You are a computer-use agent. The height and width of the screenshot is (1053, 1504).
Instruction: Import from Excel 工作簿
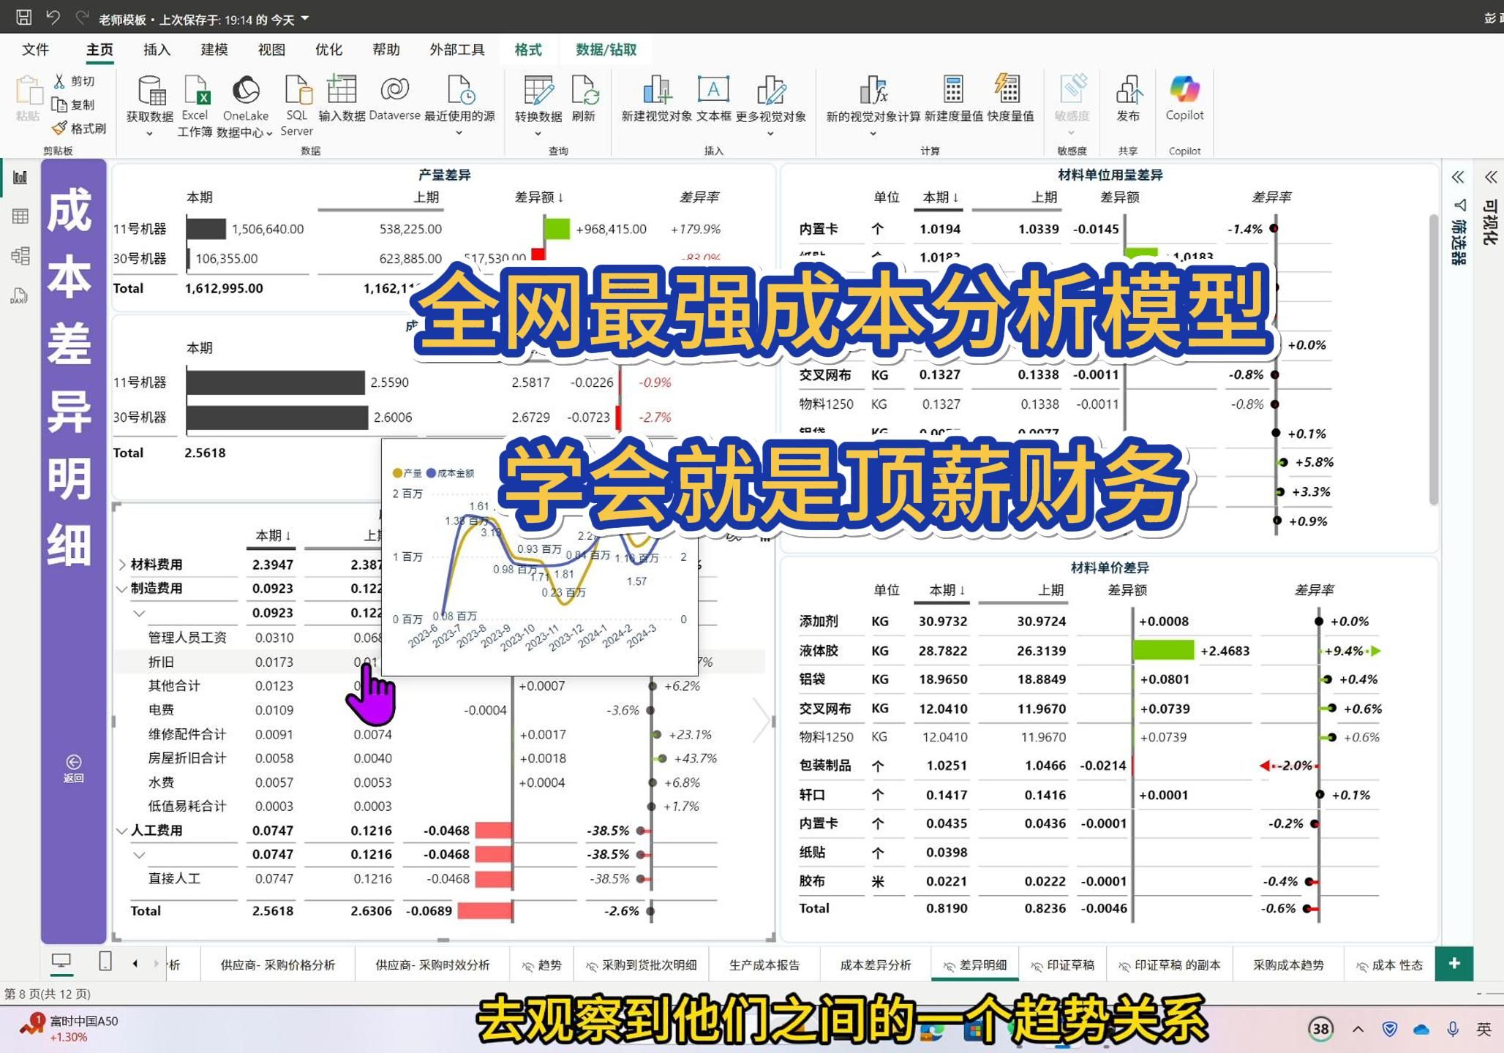click(195, 107)
